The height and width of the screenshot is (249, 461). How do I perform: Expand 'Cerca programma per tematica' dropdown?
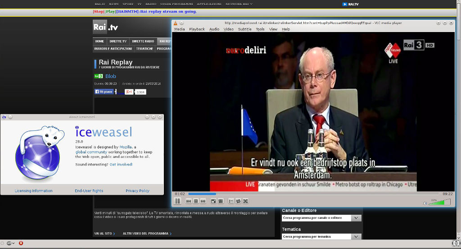click(x=356, y=236)
